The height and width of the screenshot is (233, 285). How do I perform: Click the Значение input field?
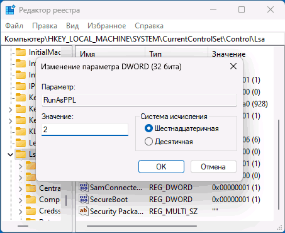click(85, 130)
